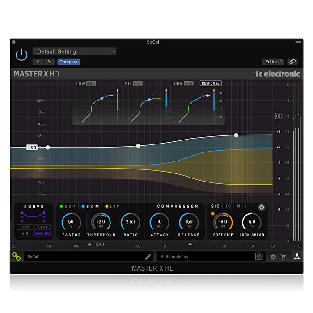Click the upper crossover marker triangle near 2k
313x313 pixels.
[x=190, y=244]
